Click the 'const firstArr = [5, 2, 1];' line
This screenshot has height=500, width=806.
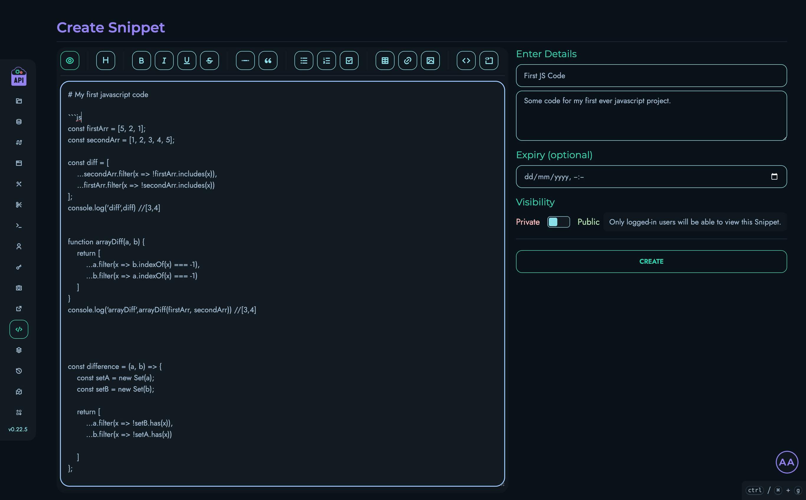click(x=106, y=129)
